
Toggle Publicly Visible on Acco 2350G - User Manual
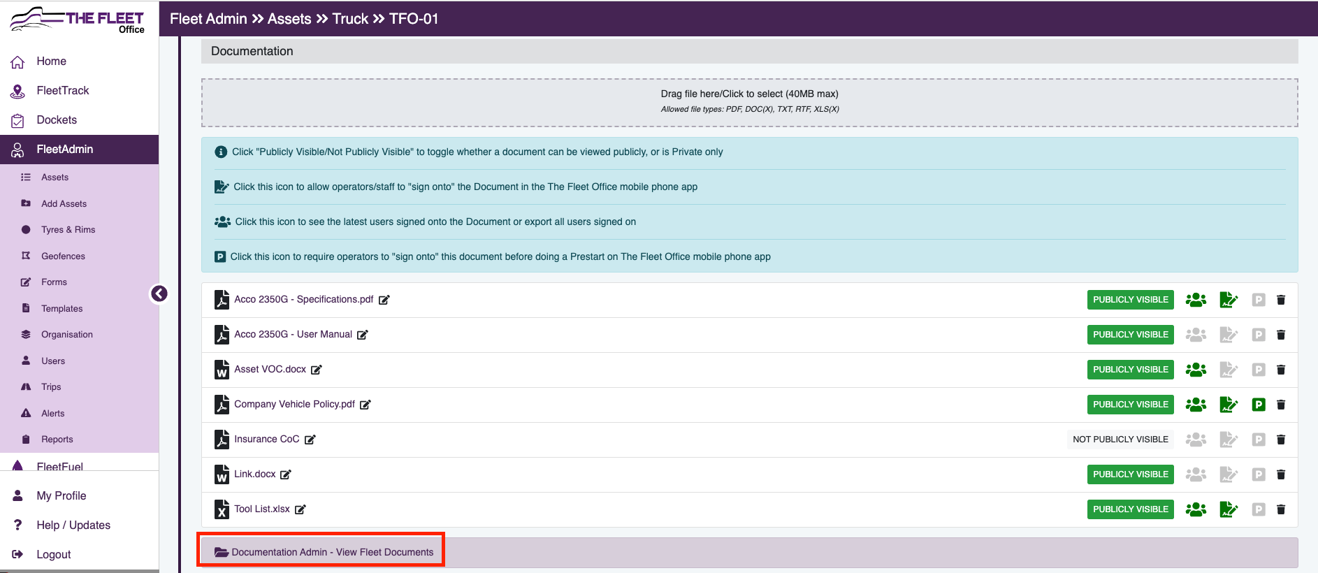tap(1130, 335)
